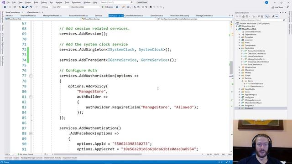Click the Save All icon

click(26, 7)
